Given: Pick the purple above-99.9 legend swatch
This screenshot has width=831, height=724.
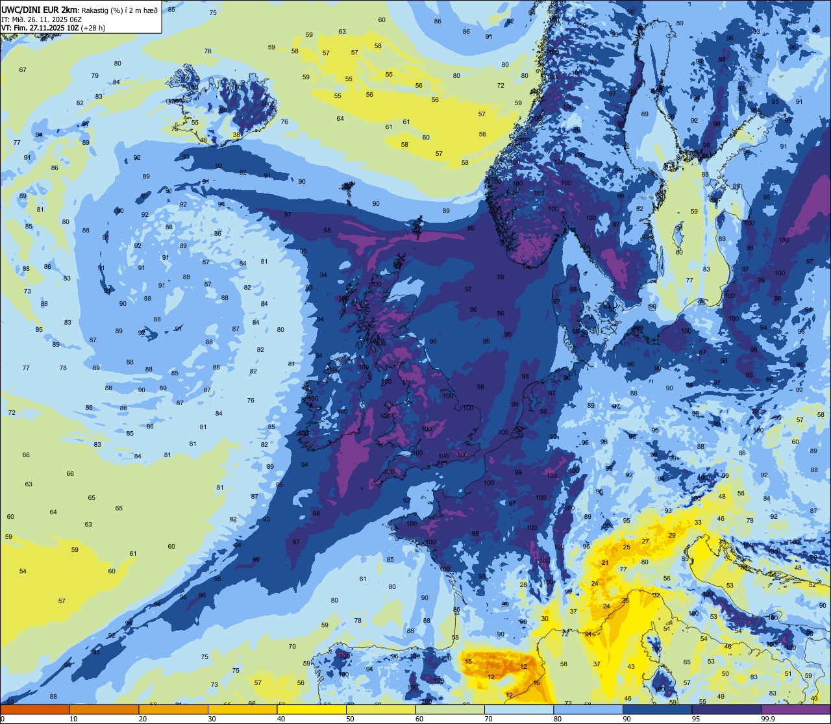Looking at the screenshot, I should (796, 709).
